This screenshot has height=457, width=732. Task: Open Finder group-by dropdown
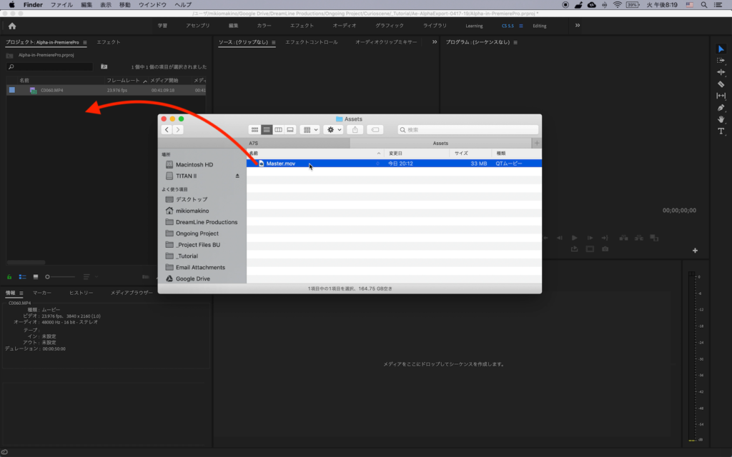[310, 130]
